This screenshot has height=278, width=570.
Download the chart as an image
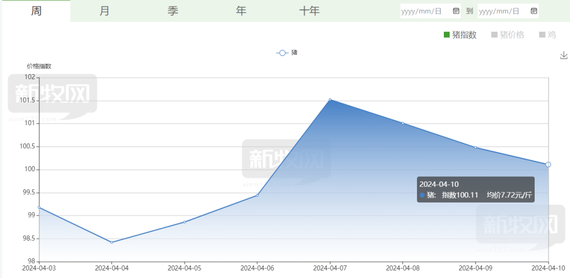coord(564,55)
